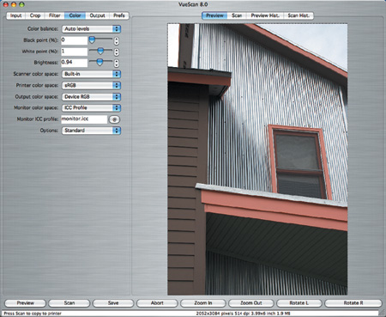Viewport: 386px width, 317px height.
Task: Click the Black point value field
Action: click(x=74, y=40)
